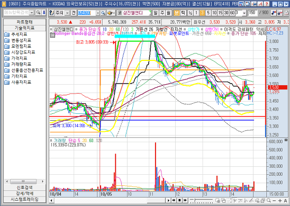Select the 틱 tick period button
The width and height of the screenshot is (290, 206).
(x=183, y=13)
